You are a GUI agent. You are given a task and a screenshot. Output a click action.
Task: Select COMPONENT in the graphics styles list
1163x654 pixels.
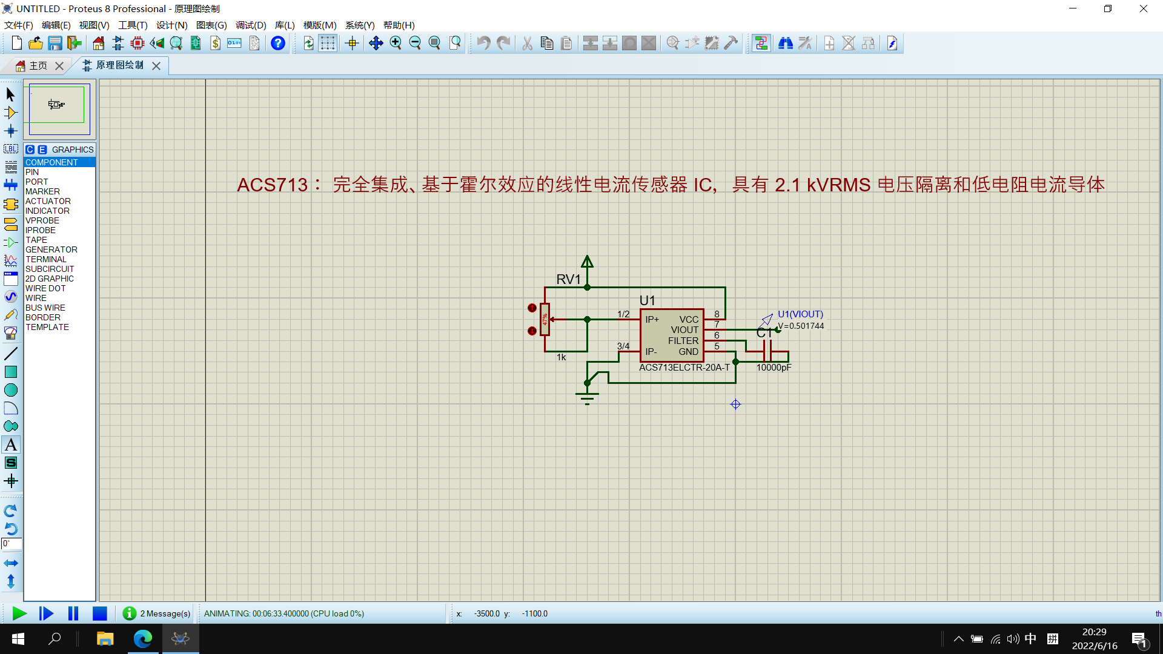pyautogui.click(x=59, y=162)
